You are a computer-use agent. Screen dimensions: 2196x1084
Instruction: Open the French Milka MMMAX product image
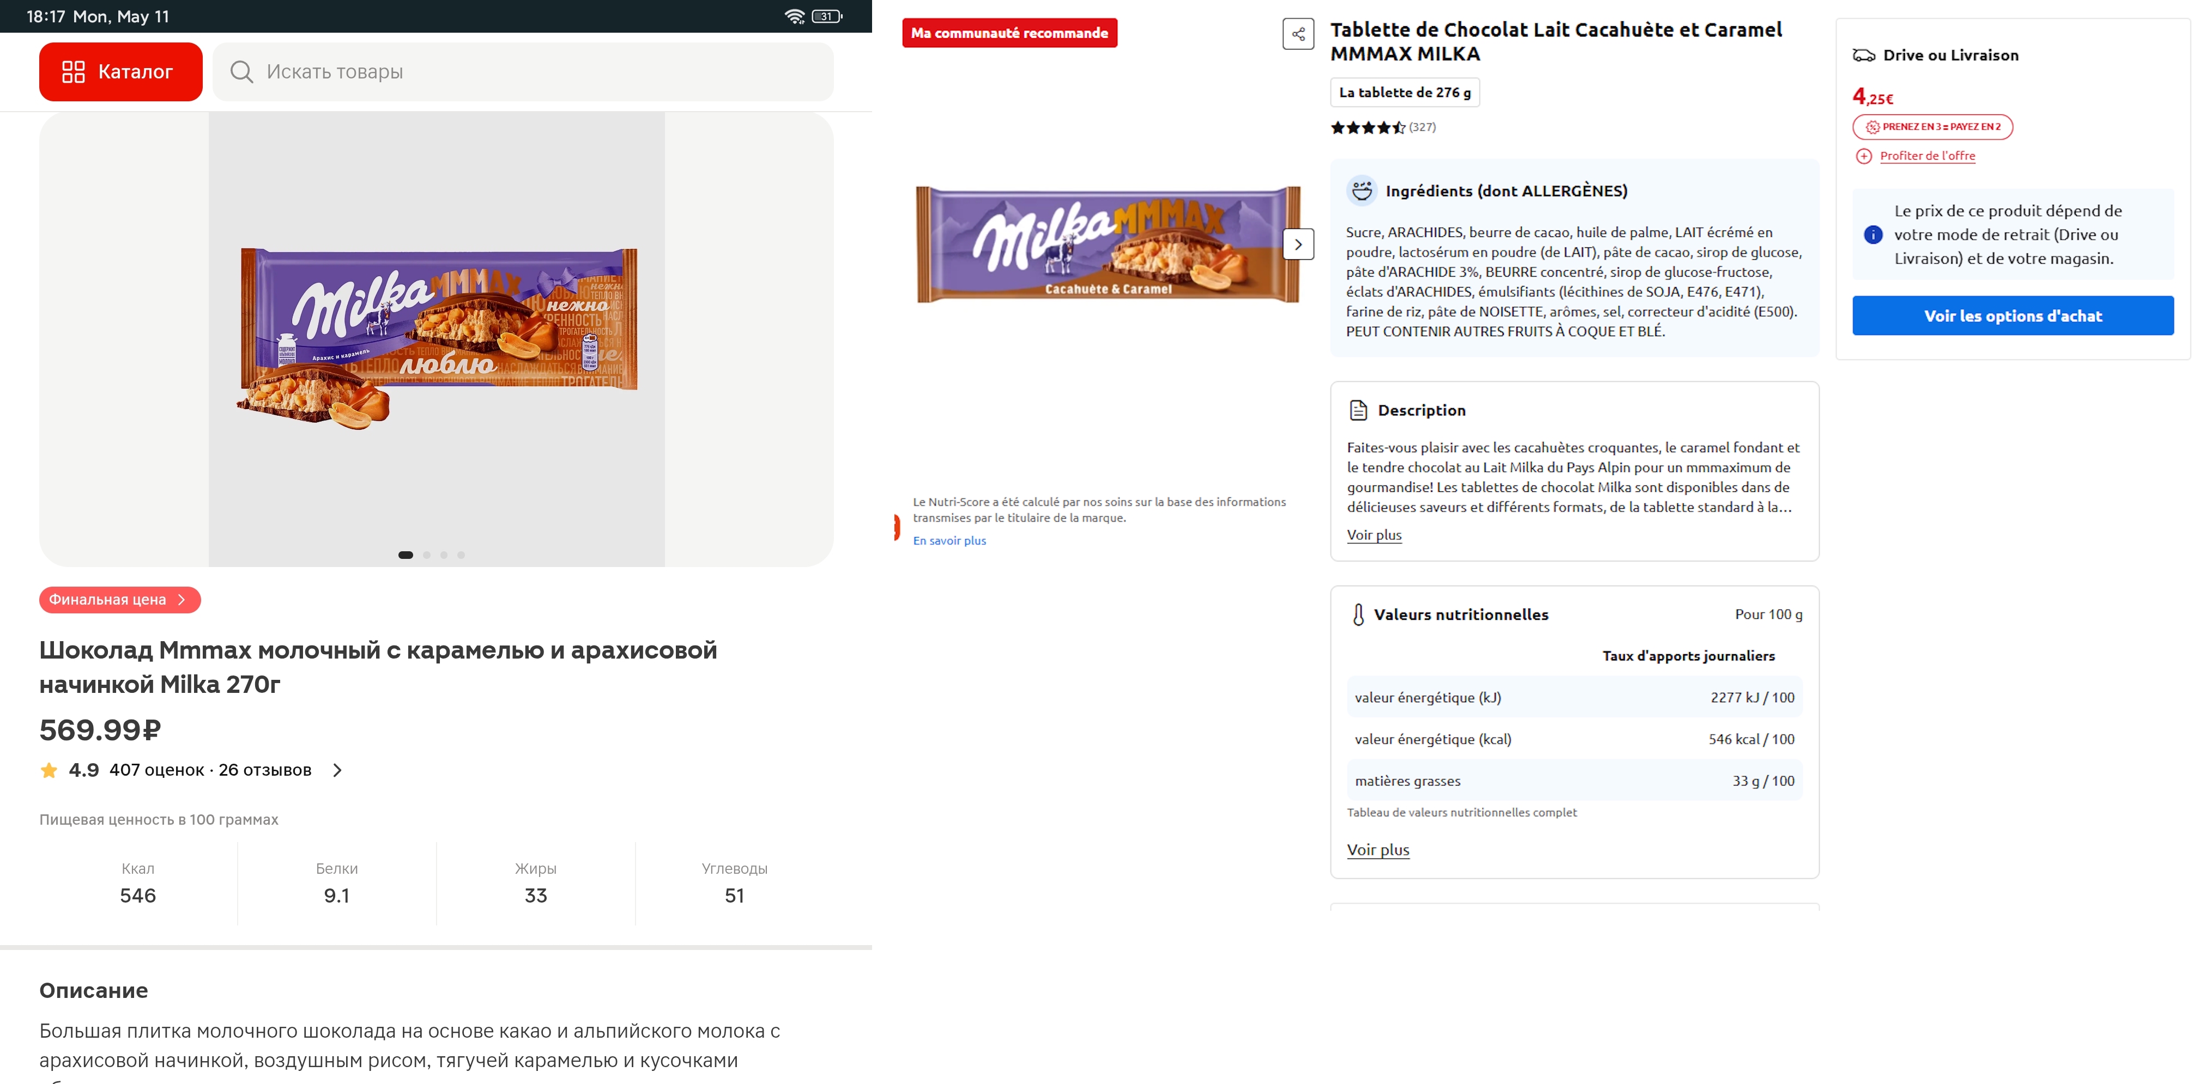point(1108,246)
